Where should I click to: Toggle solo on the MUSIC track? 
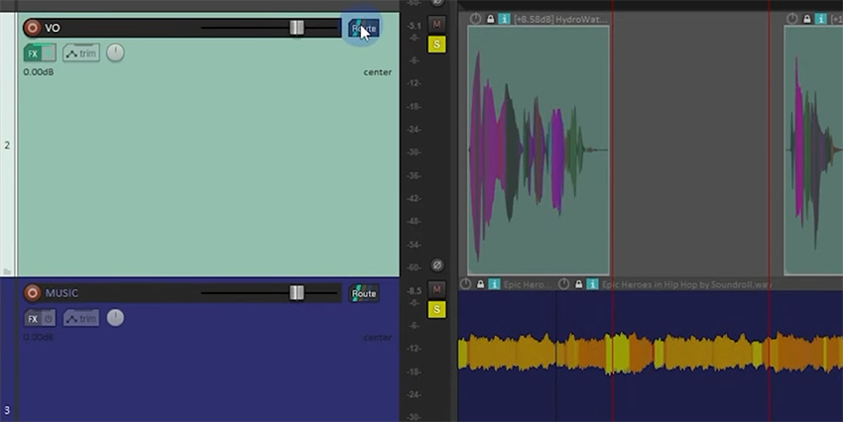437,310
